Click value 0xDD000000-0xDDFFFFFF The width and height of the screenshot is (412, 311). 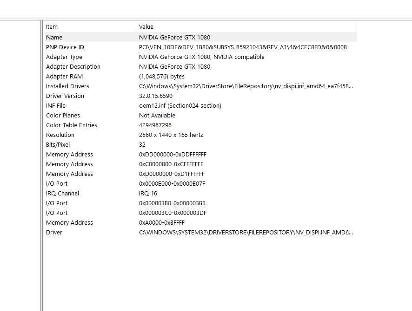pos(173,155)
